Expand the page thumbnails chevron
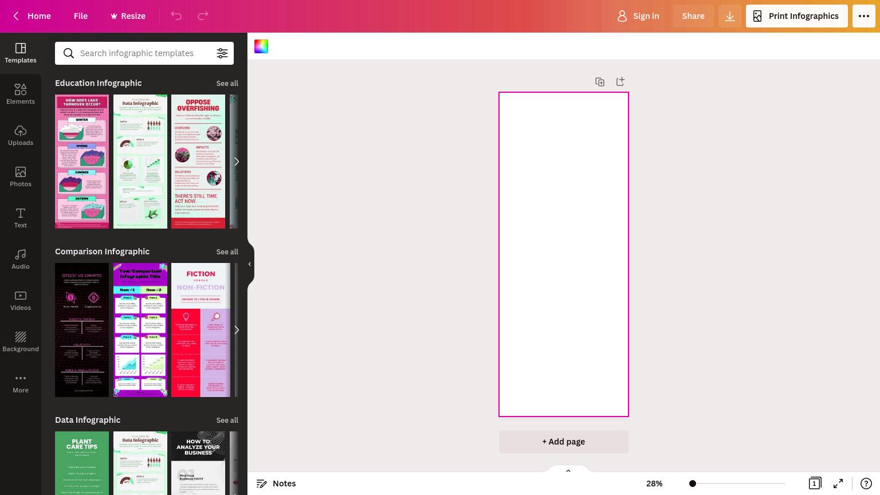 click(x=568, y=471)
